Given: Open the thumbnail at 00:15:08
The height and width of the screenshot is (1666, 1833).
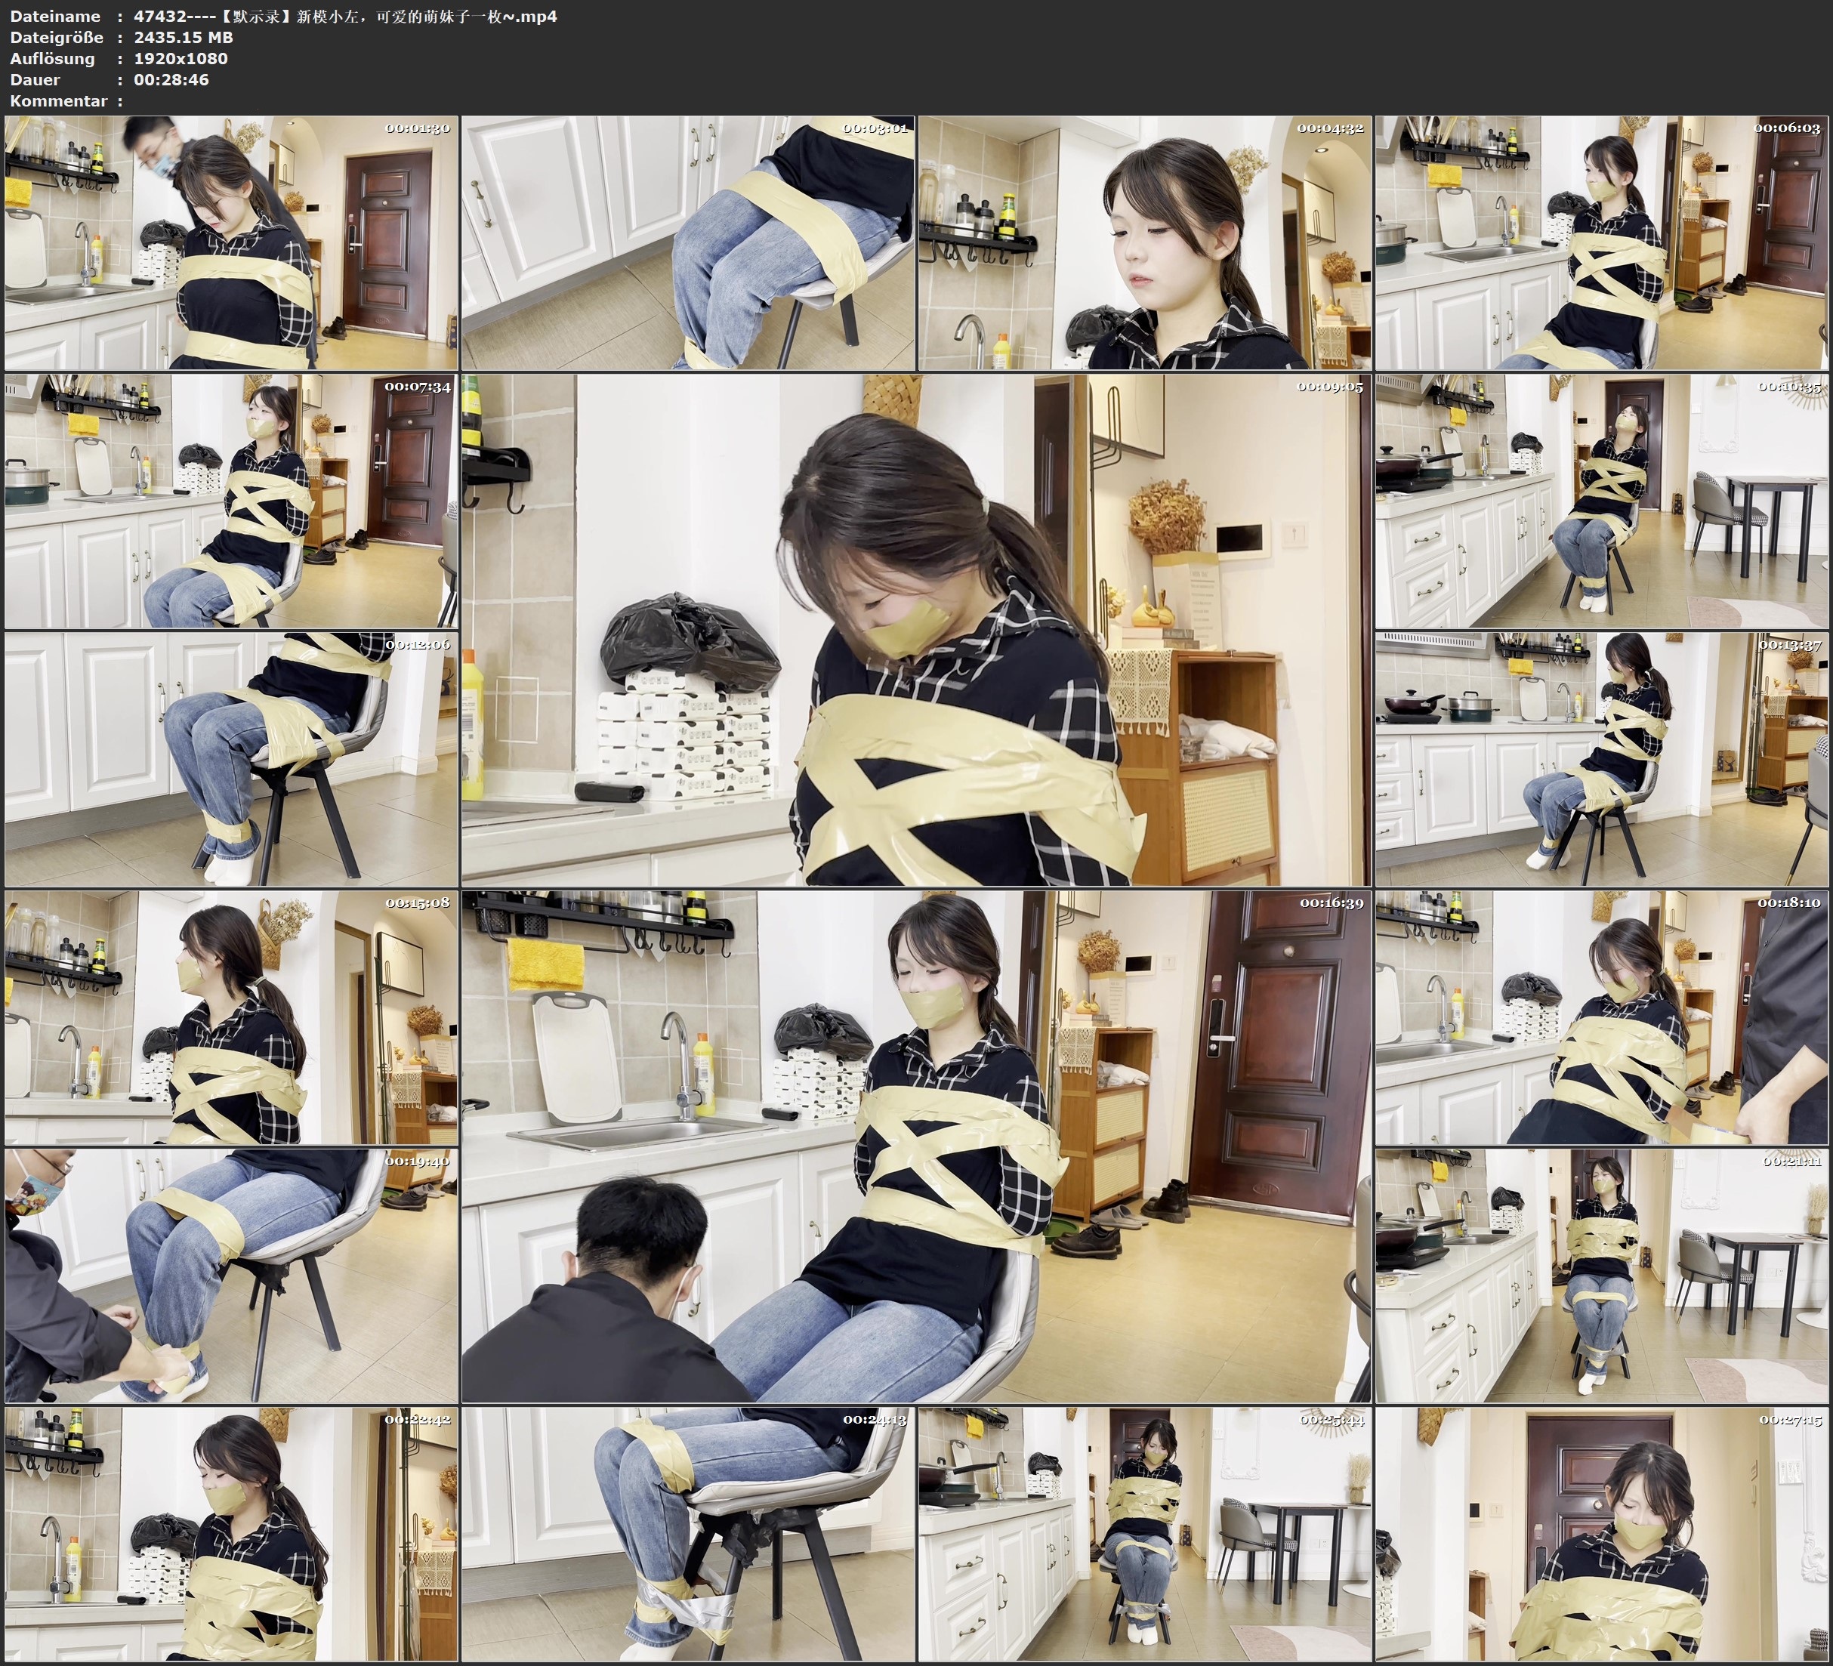Looking at the screenshot, I should [231, 1017].
